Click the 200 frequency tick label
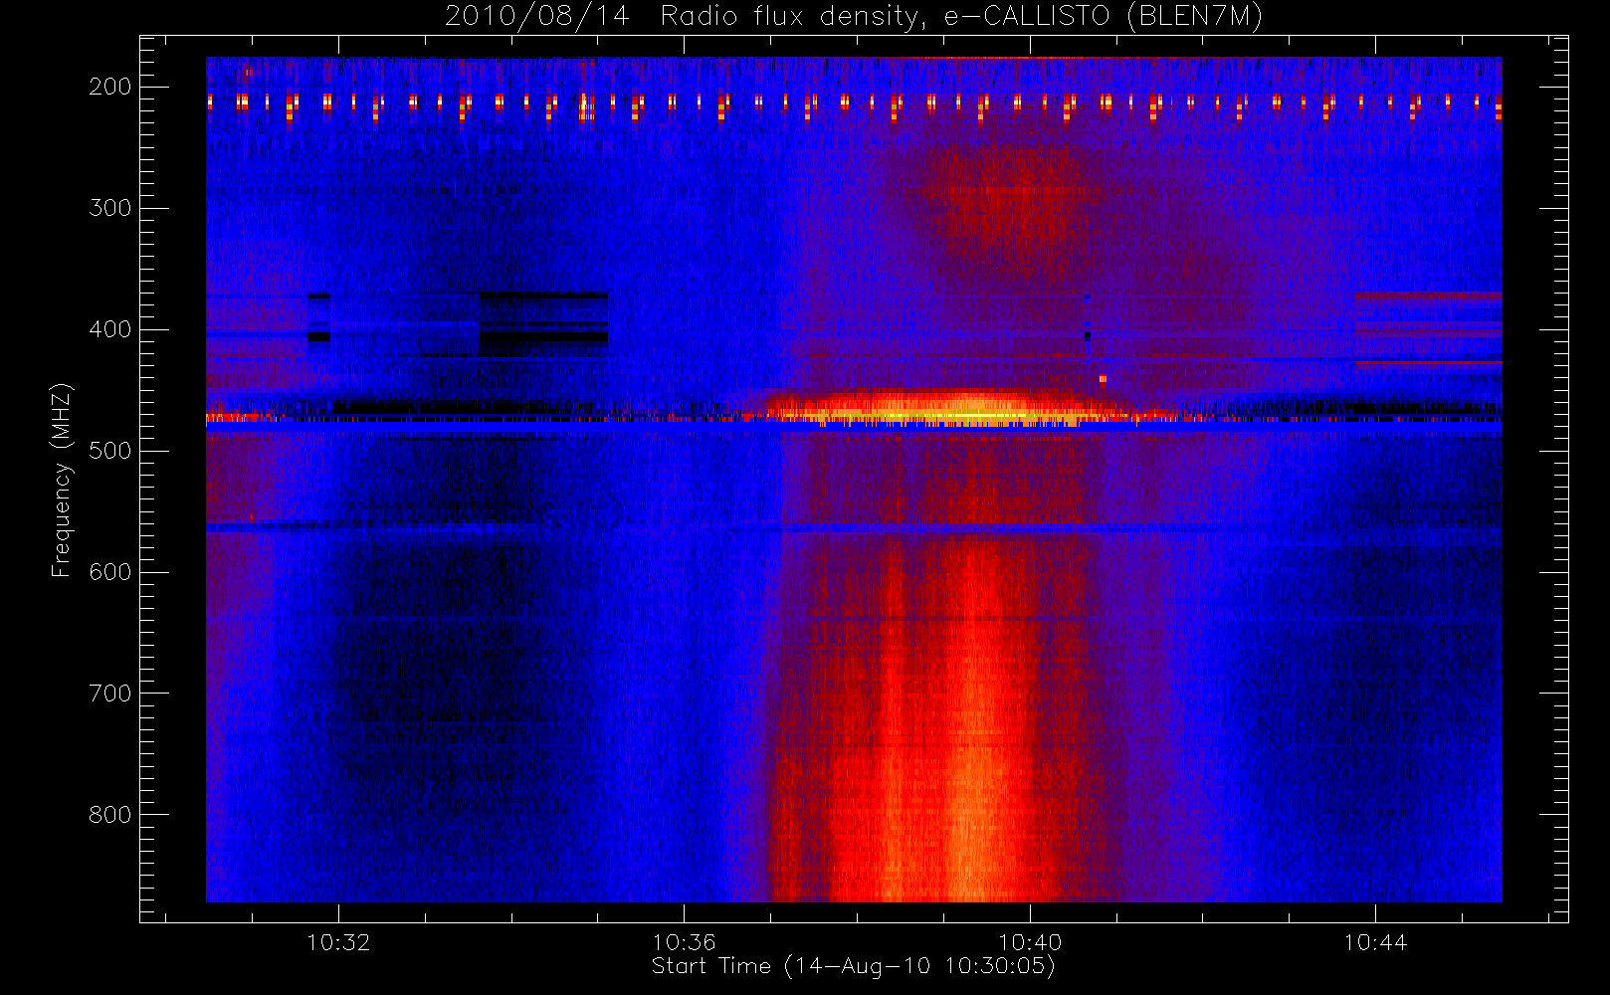The height and width of the screenshot is (995, 1610). click(x=110, y=87)
